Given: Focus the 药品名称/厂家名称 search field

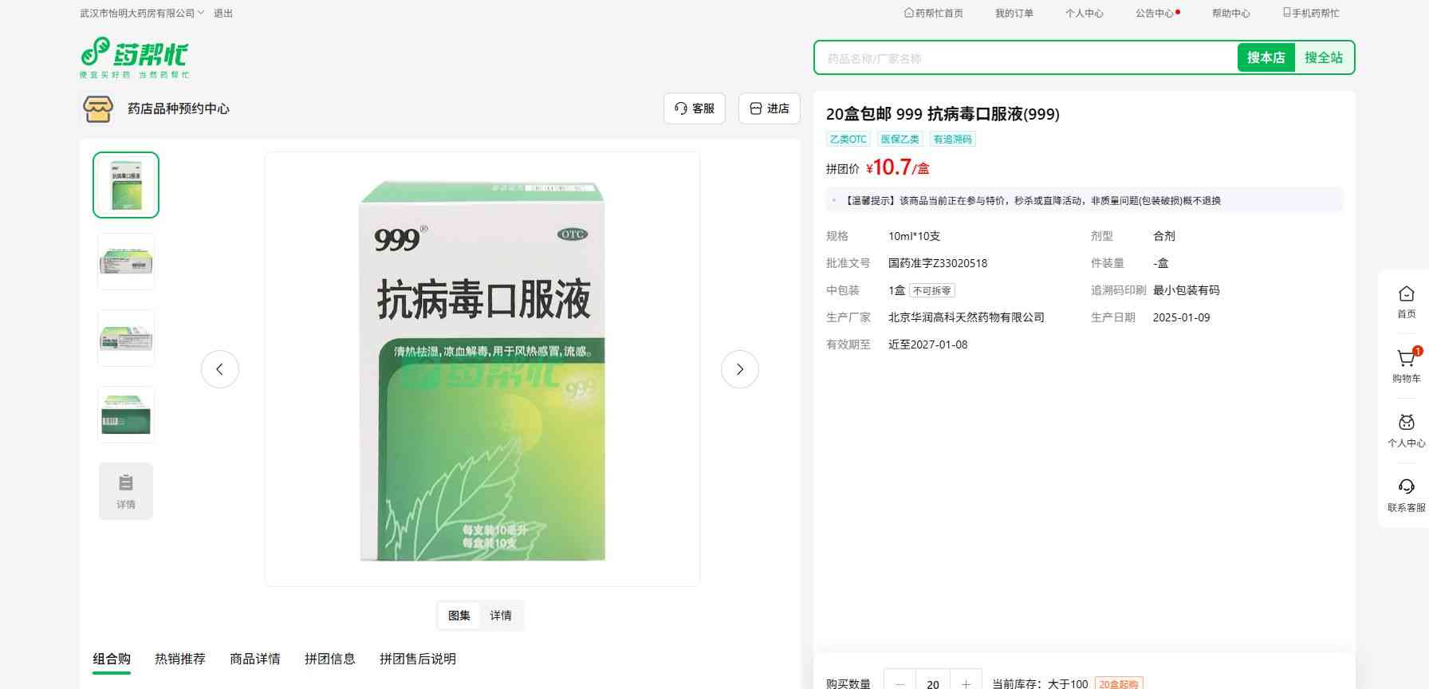Looking at the screenshot, I should [x=1025, y=58].
